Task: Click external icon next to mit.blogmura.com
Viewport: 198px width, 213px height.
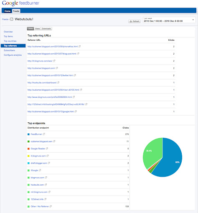Action: (49, 192)
